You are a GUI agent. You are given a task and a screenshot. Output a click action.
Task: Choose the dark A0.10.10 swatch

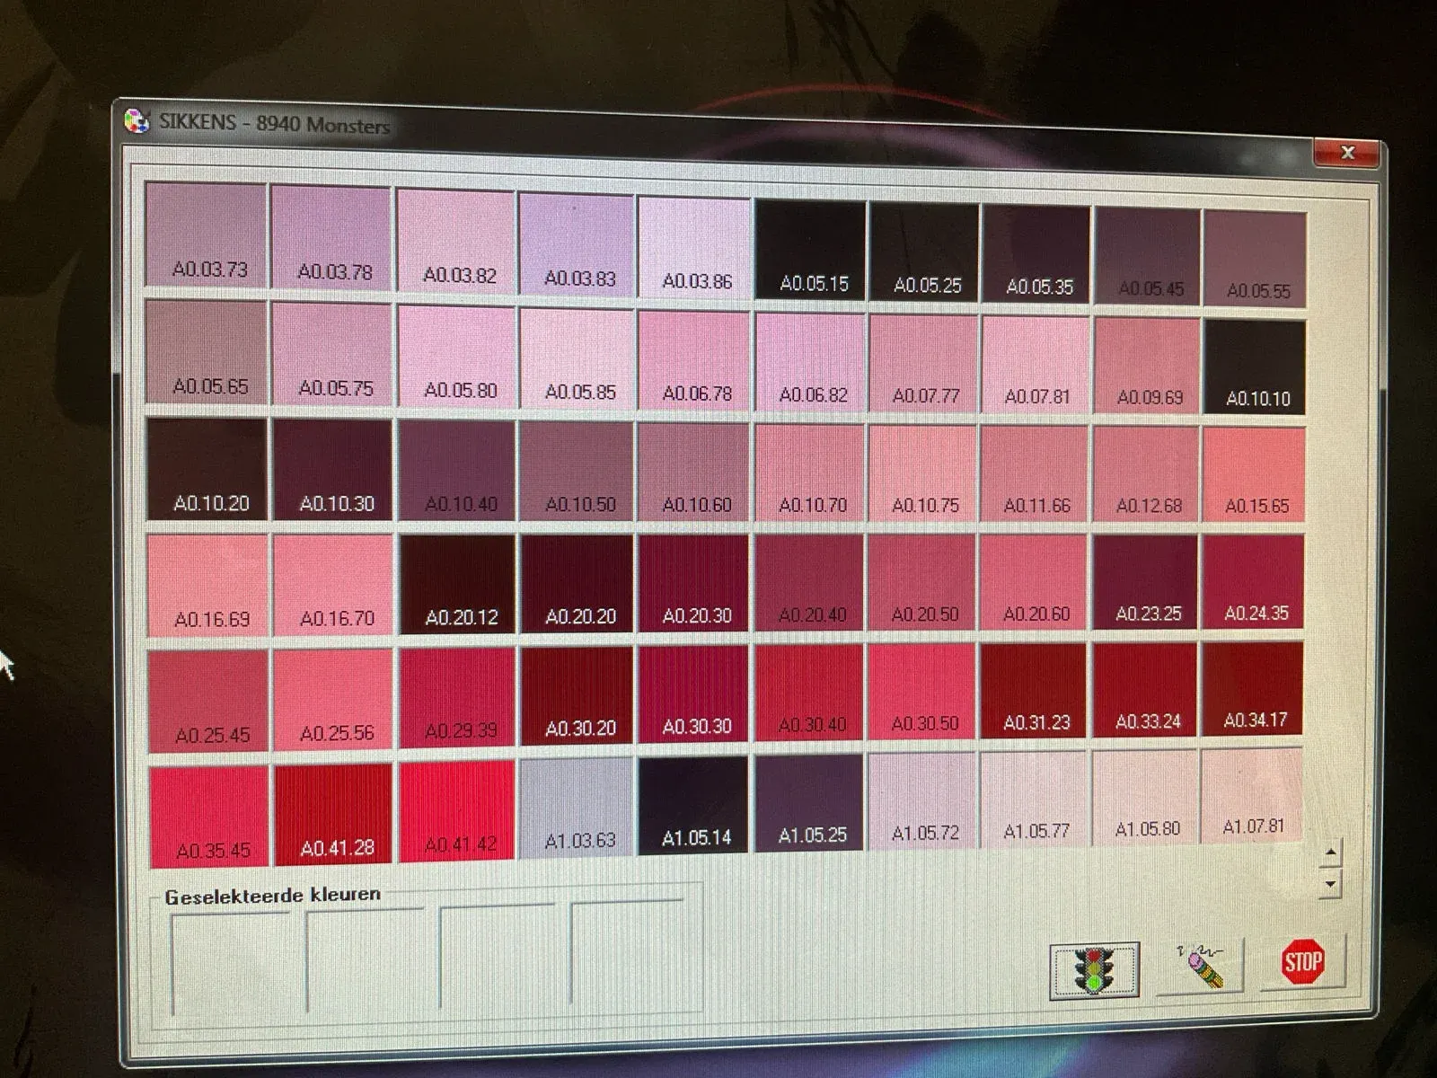1256,367
